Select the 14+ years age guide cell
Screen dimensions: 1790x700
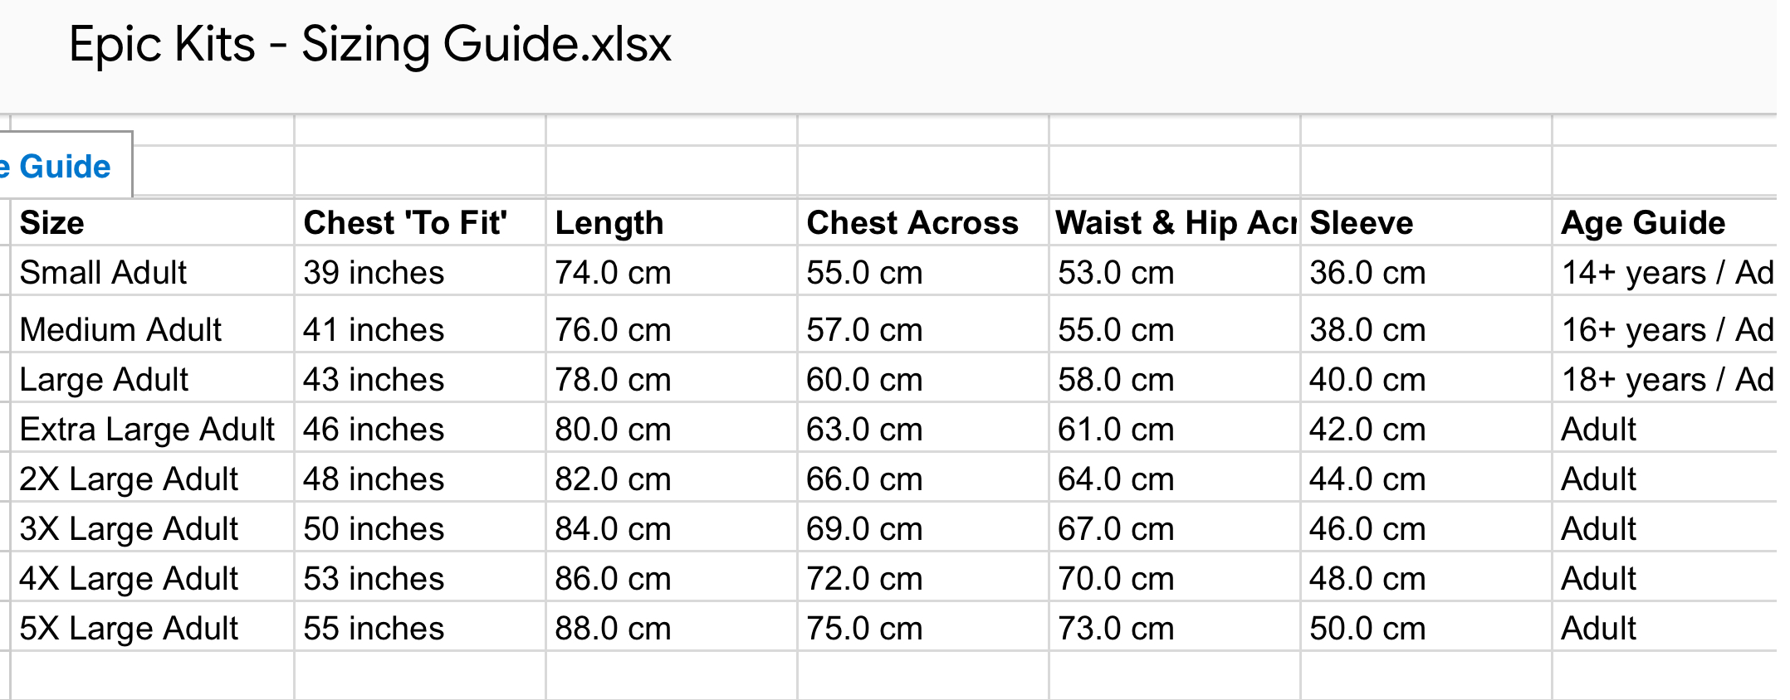tap(1665, 273)
